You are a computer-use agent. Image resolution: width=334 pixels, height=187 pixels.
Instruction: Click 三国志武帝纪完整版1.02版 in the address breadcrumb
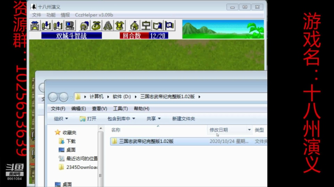point(167,97)
